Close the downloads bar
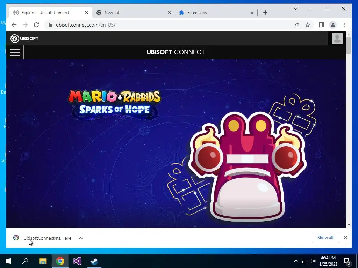The width and height of the screenshot is (358, 268). [345, 238]
